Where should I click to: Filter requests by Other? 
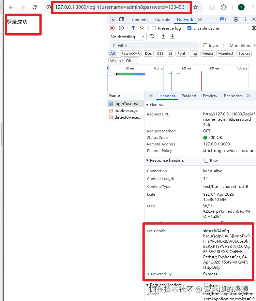[x=131, y=61]
